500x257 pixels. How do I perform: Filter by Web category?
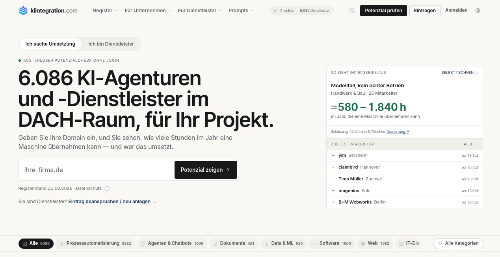[x=375, y=243]
